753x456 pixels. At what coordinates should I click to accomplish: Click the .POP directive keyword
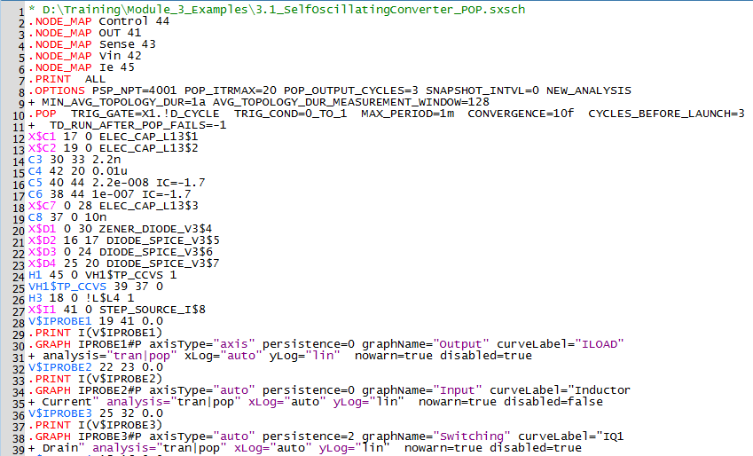[43, 114]
